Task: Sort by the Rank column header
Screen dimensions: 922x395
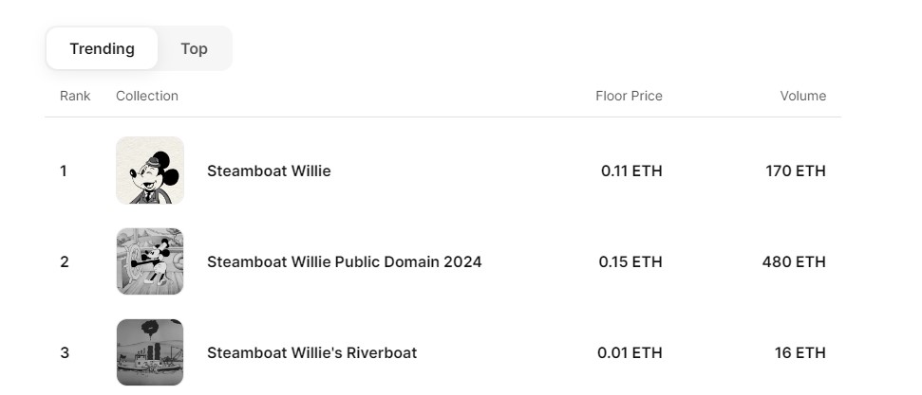Action: click(x=75, y=96)
